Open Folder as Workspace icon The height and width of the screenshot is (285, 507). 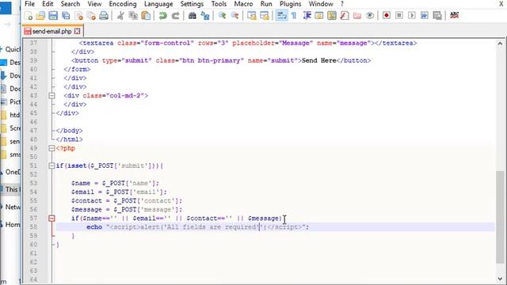coord(357,16)
